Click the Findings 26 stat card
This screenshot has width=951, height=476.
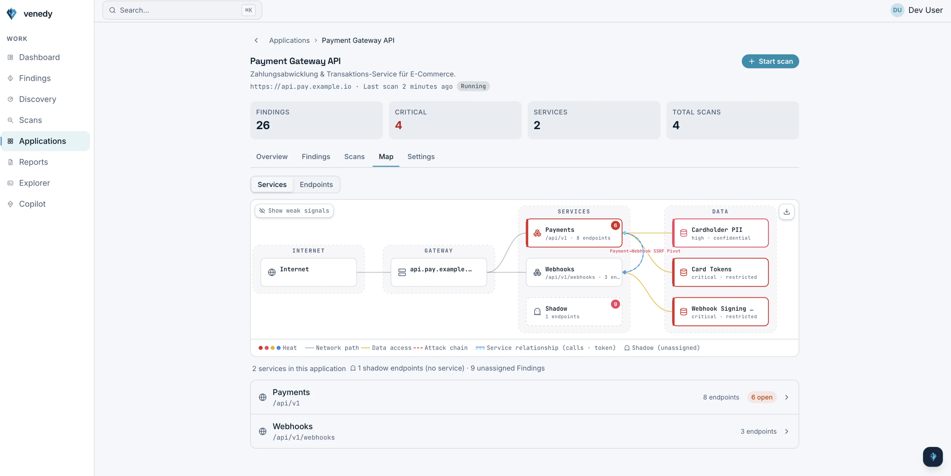[316, 120]
